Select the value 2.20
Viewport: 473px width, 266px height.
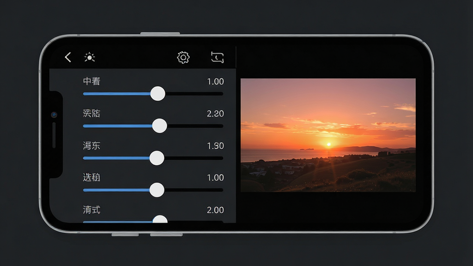215,114
